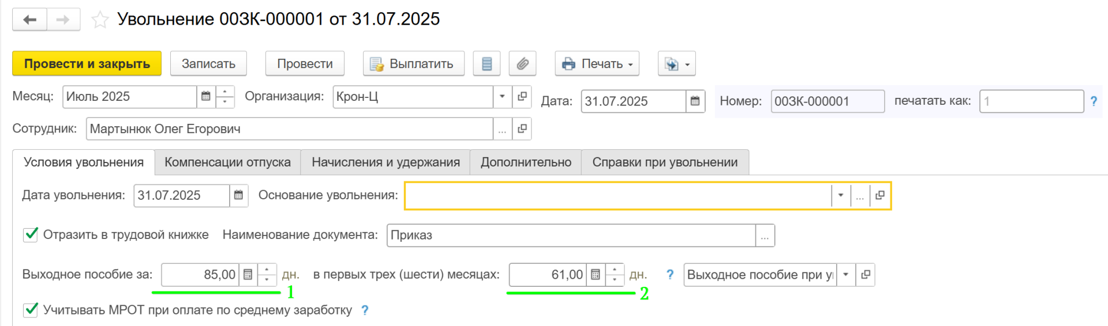The image size is (1108, 326).
Task: Open calendar for Дата увольнения
Action: [238, 195]
